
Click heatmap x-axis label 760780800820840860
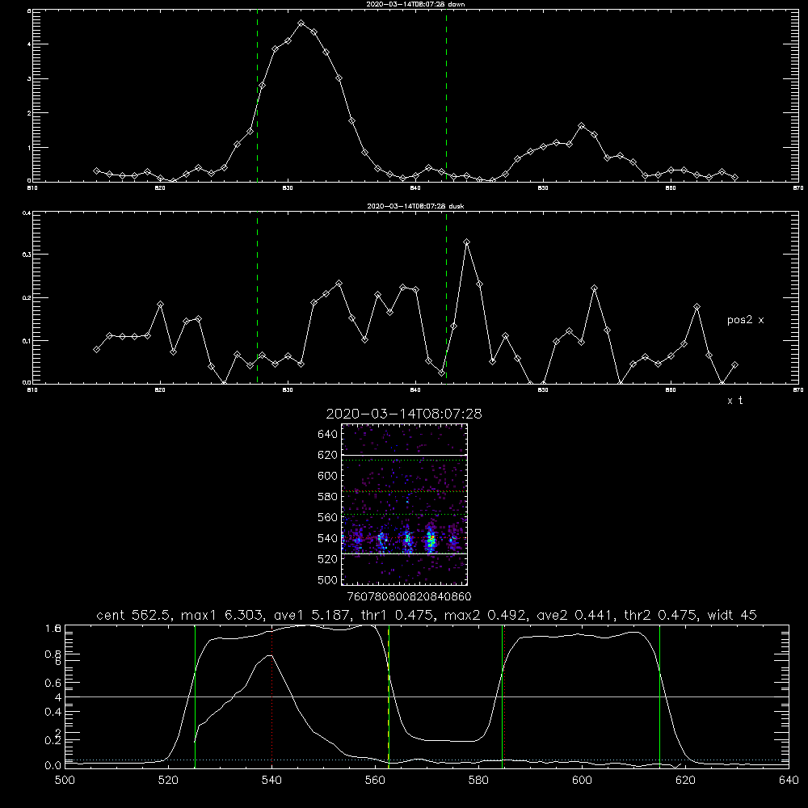pos(409,597)
